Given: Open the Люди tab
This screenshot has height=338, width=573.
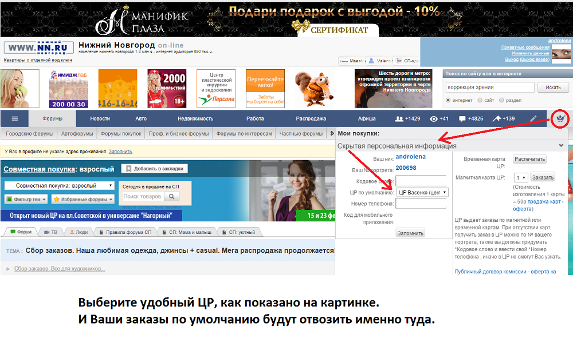Looking at the screenshot, I should 79,232.
